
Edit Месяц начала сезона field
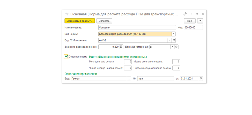[128, 62]
